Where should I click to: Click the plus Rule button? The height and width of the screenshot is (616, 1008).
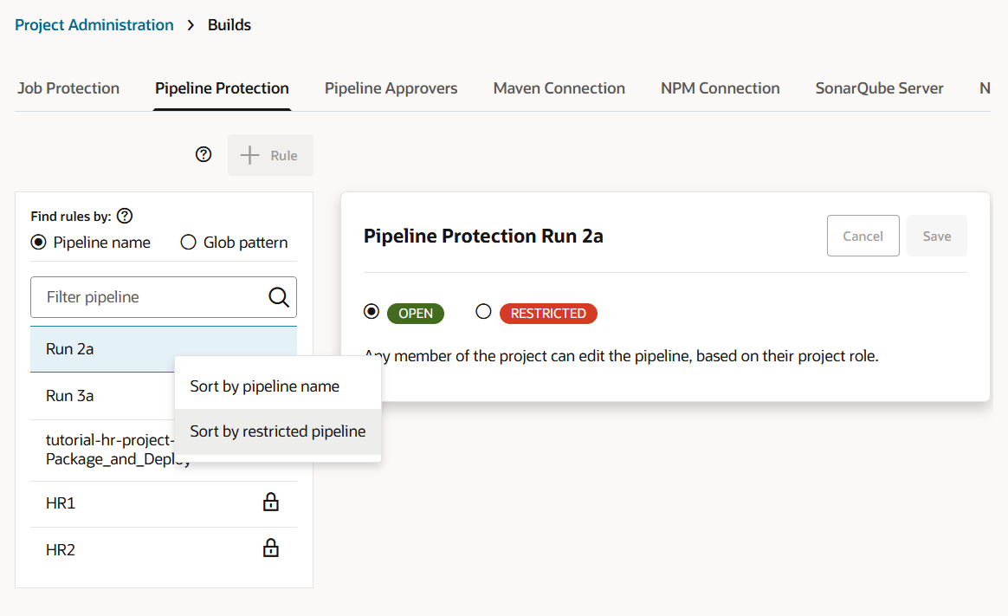pos(270,155)
